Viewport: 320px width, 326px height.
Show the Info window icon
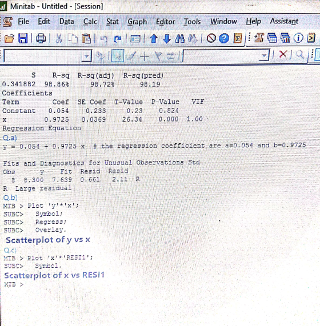[298, 38]
